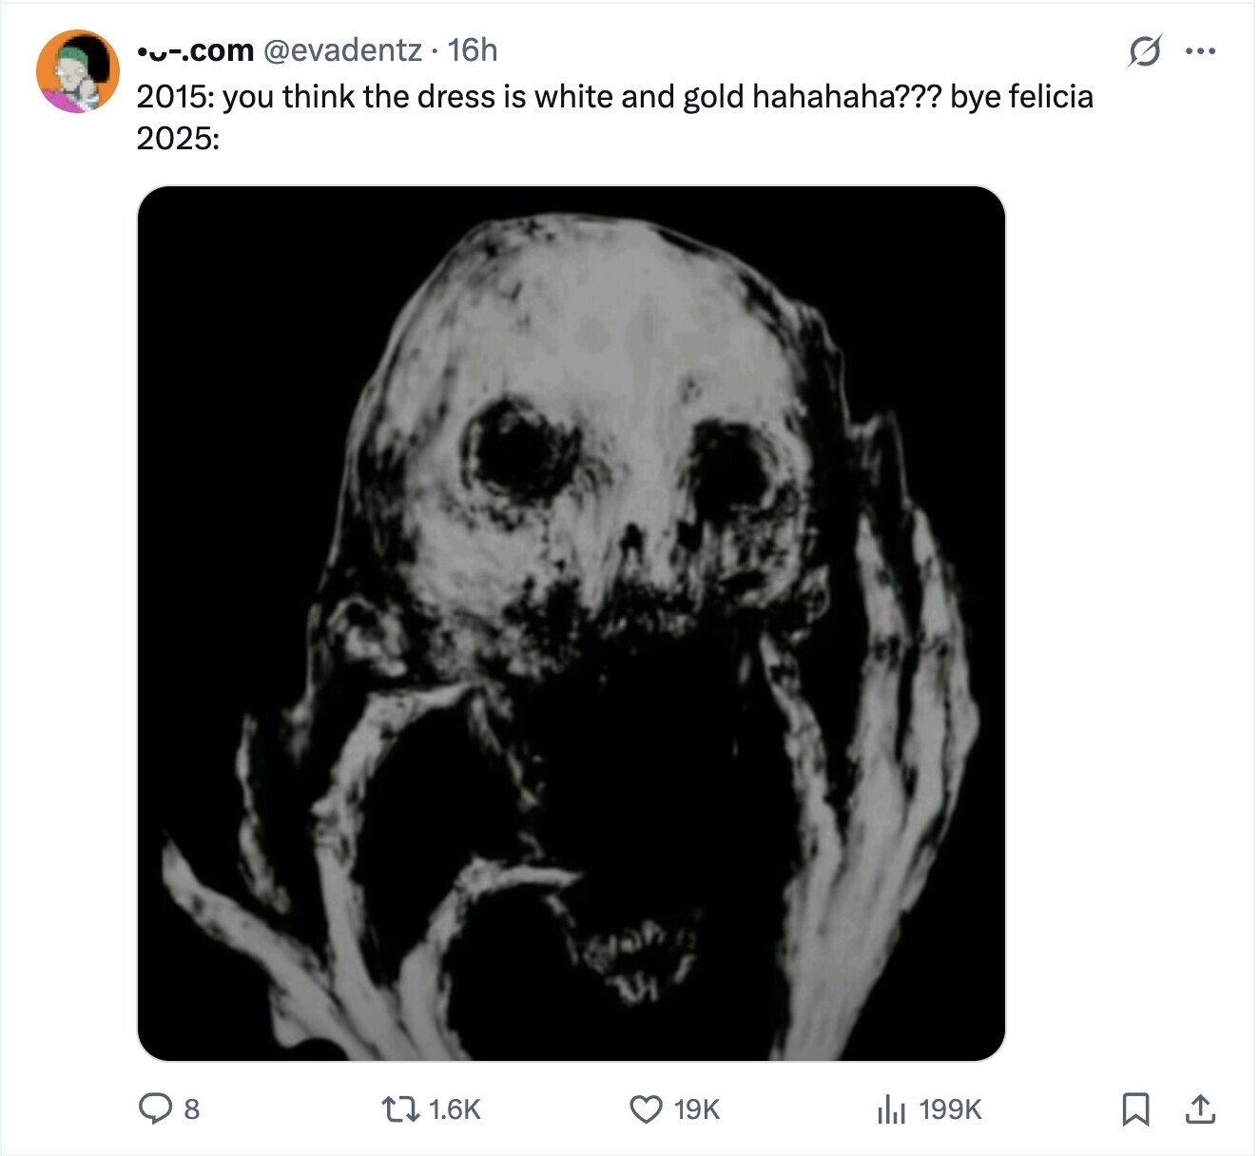1259x1156 pixels.
Task: Open the author's profile avatar
Action: pyautogui.click(x=78, y=71)
